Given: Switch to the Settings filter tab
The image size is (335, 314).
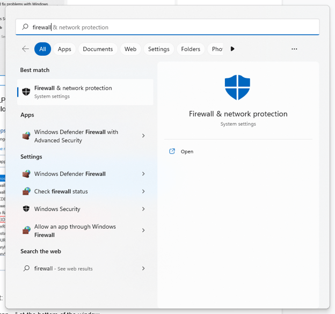Looking at the screenshot, I should pos(159,49).
